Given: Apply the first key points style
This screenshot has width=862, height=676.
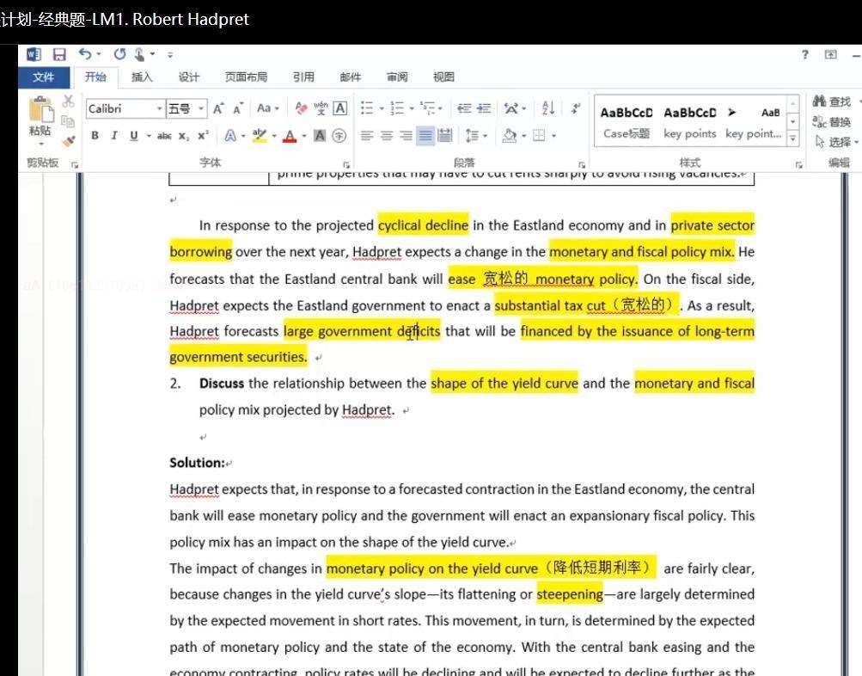Looking at the screenshot, I should tap(690, 123).
